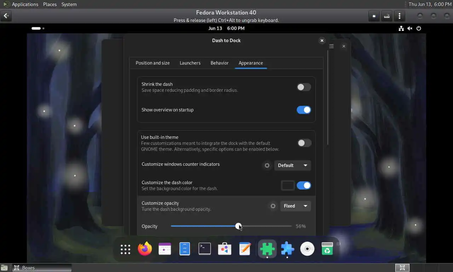Click the muted volume icon in top bar

coord(410,28)
